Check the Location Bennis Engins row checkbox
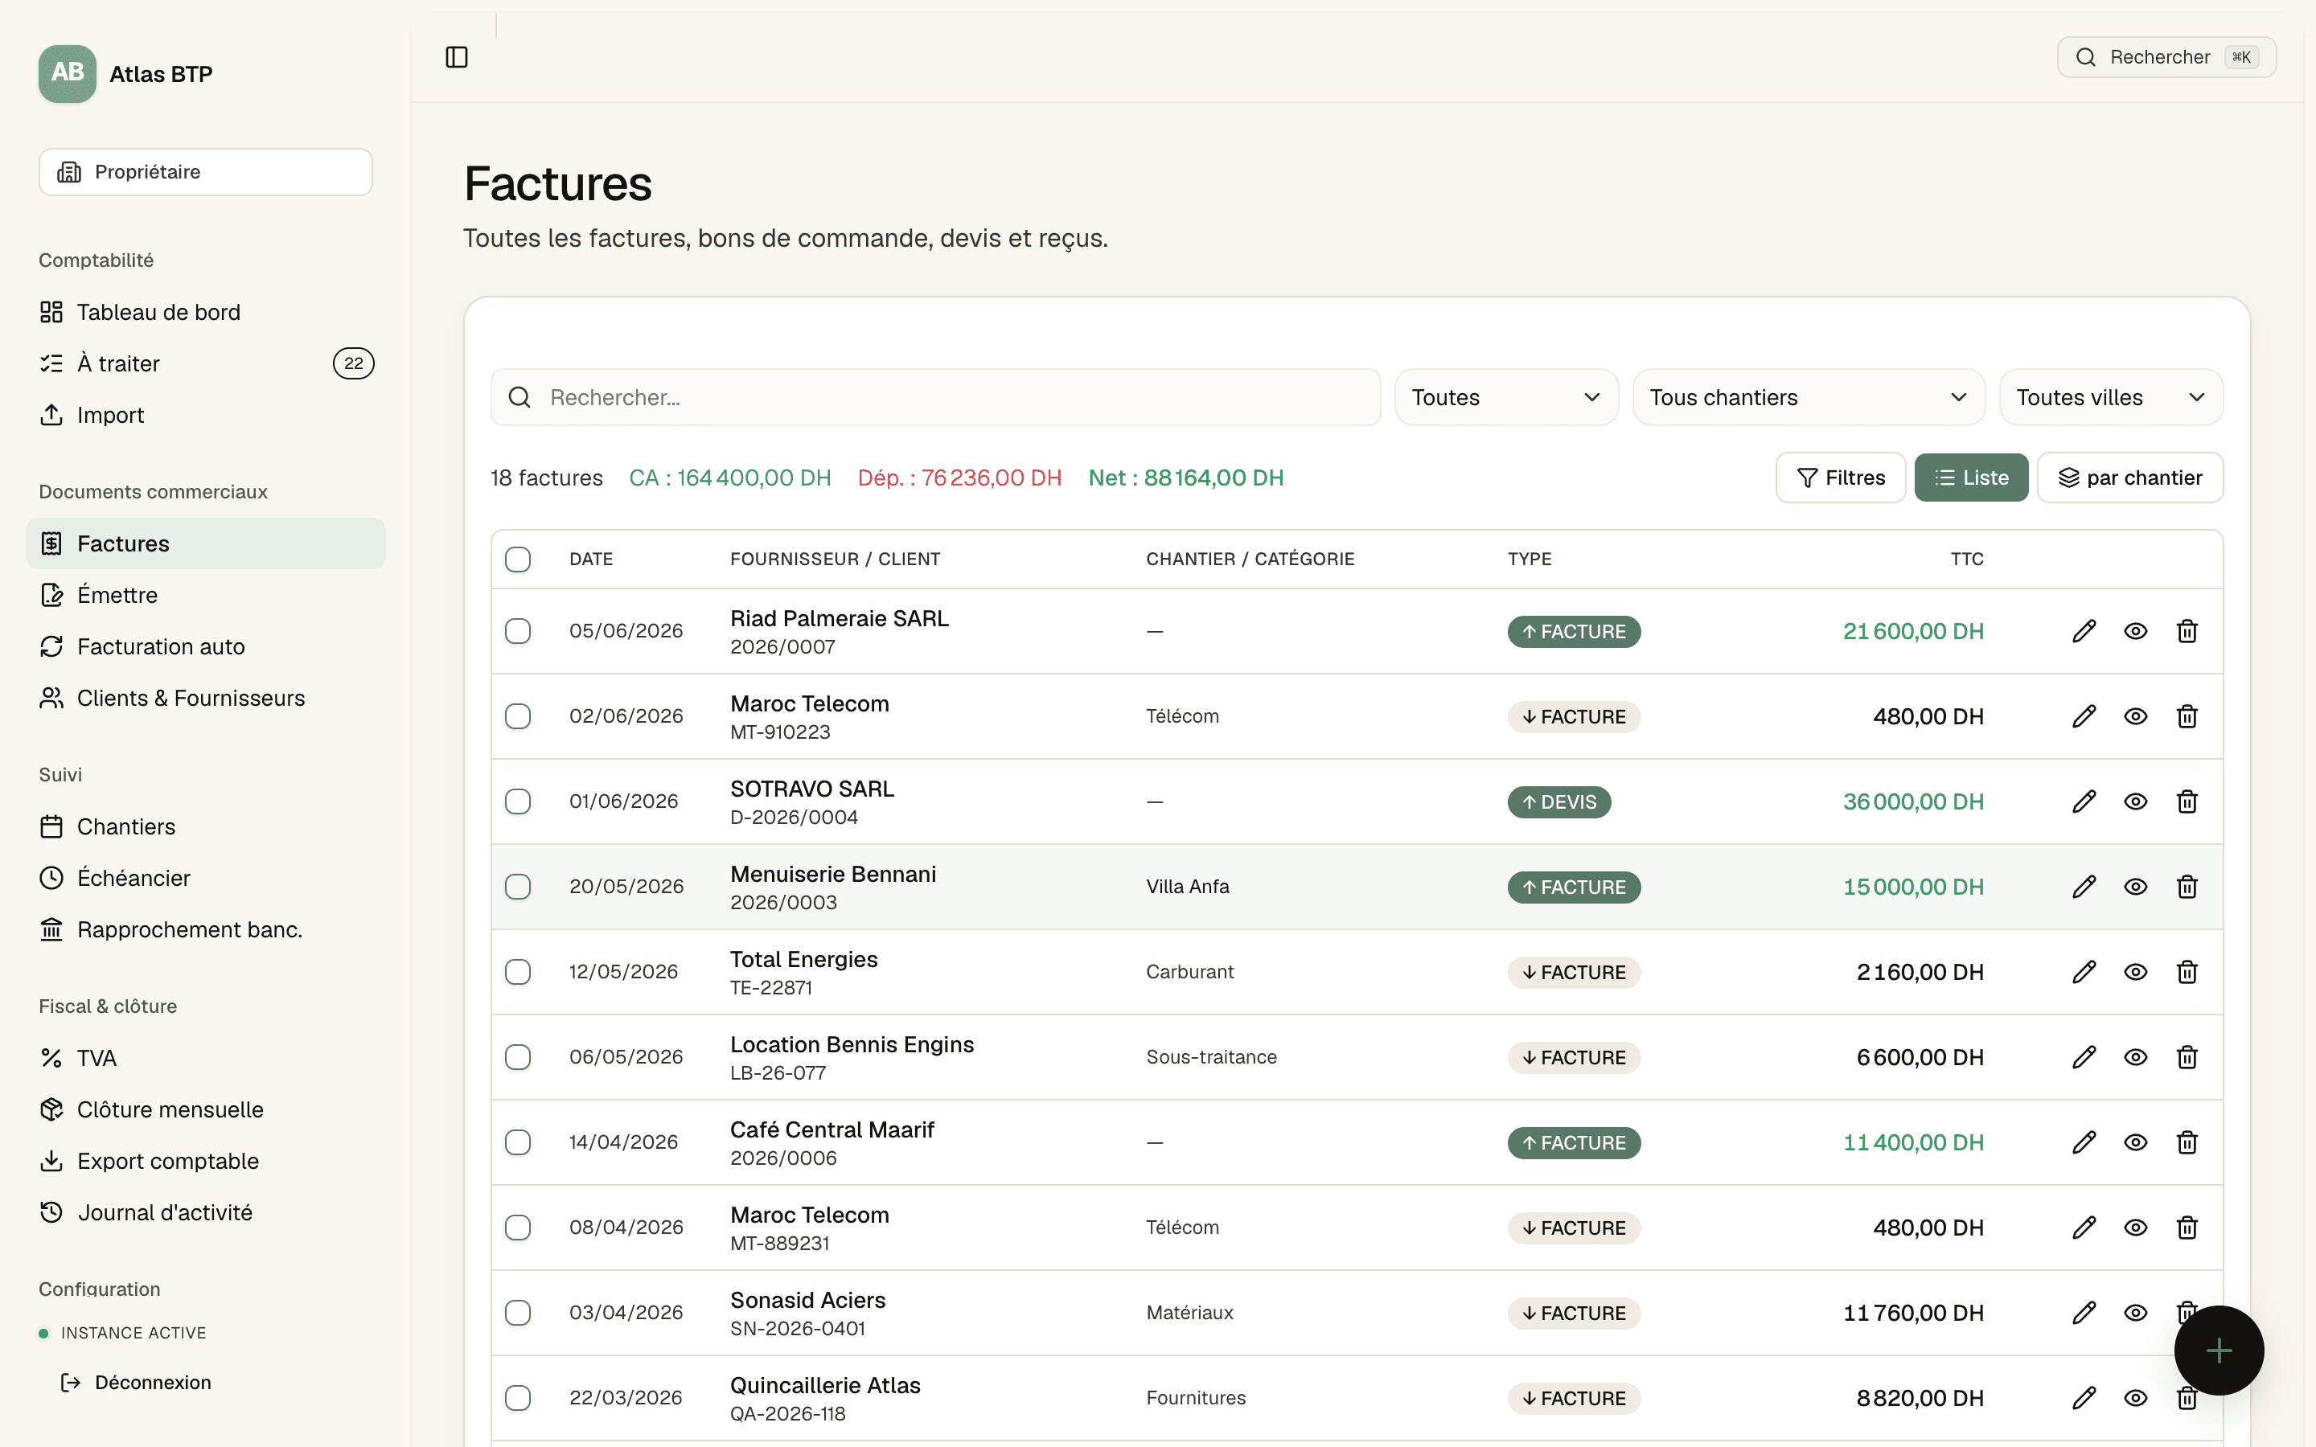The image size is (2316, 1447). pos(518,1056)
